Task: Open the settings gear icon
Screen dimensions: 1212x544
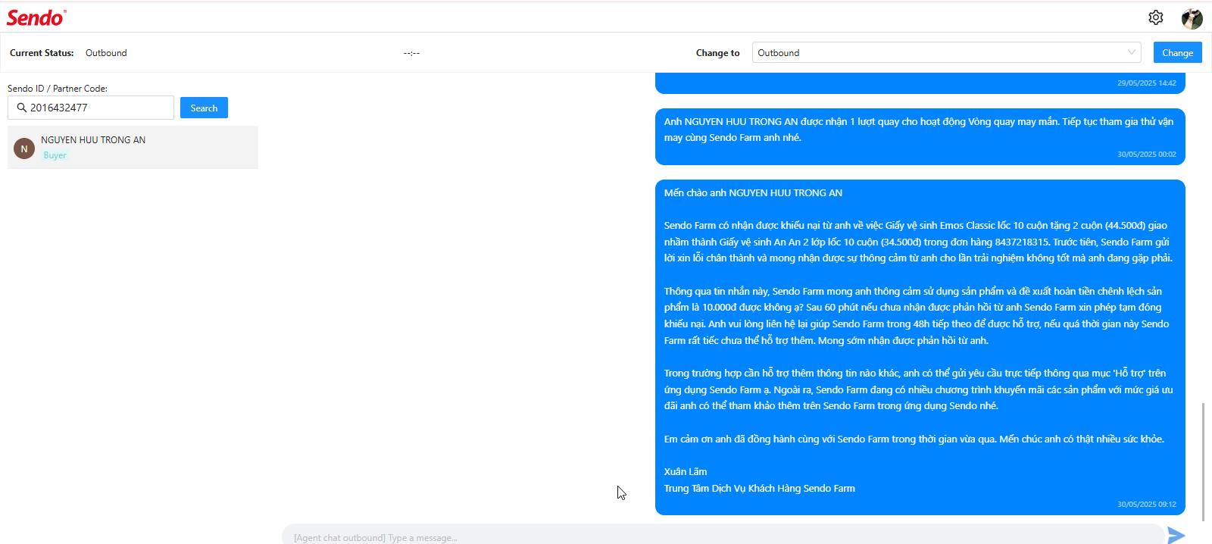Action: pyautogui.click(x=1155, y=17)
